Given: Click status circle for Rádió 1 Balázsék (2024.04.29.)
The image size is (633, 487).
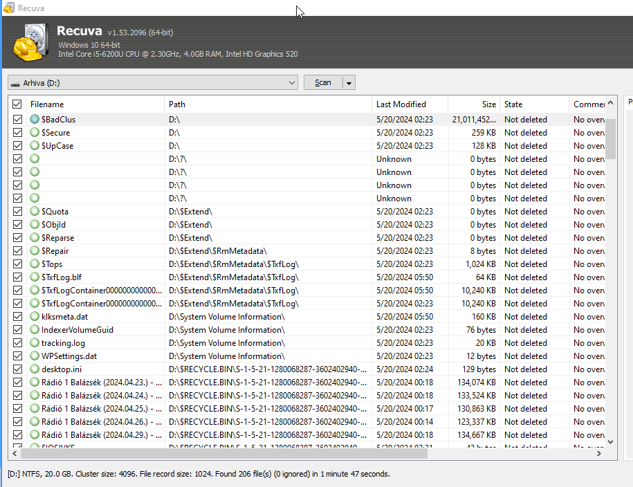Looking at the screenshot, I should tap(35, 434).
